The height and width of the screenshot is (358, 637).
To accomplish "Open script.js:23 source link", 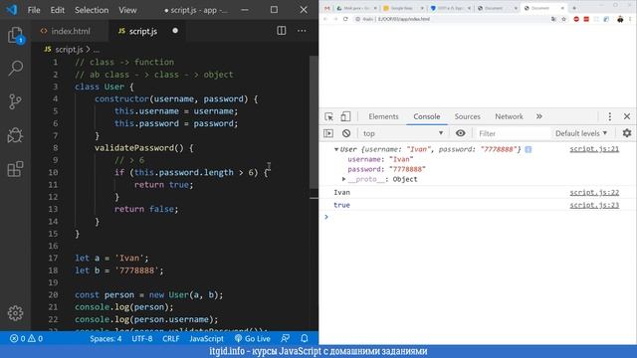I will pyautogui.click(x=594, y=205).
